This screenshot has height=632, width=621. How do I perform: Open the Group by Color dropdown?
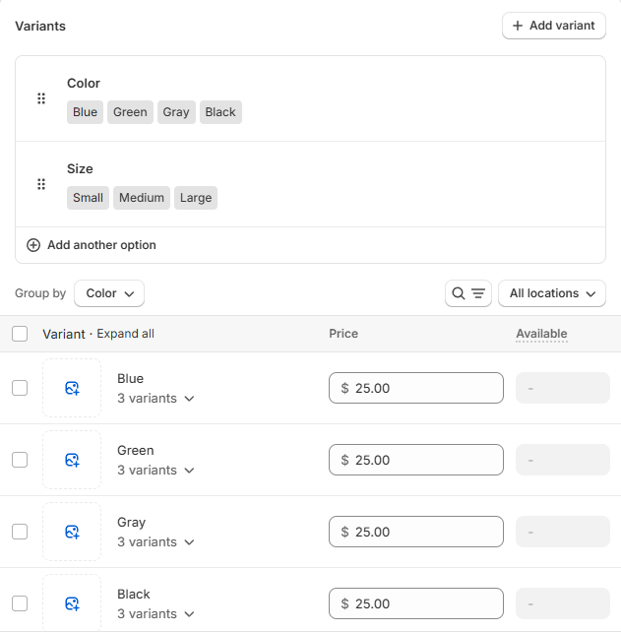coord(109,293)
